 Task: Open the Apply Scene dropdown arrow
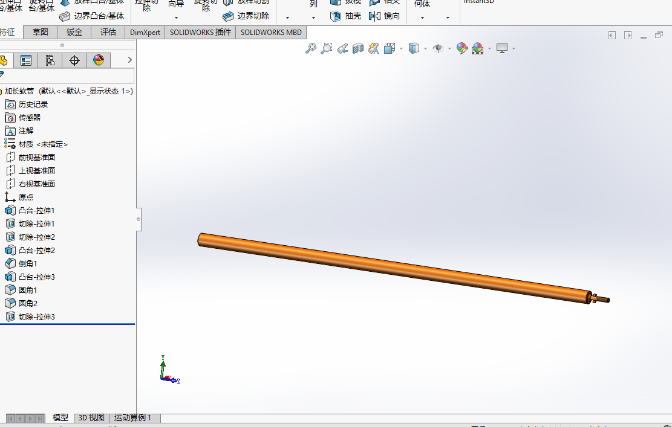[x=489, y=48]
